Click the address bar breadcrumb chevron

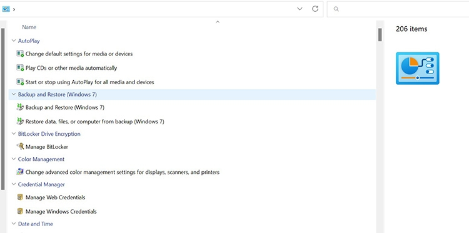[14, 9]
